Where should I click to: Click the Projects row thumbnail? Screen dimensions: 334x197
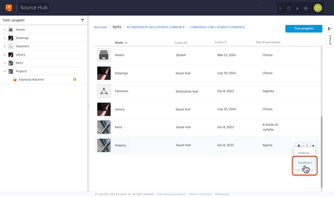pos(104,145)
